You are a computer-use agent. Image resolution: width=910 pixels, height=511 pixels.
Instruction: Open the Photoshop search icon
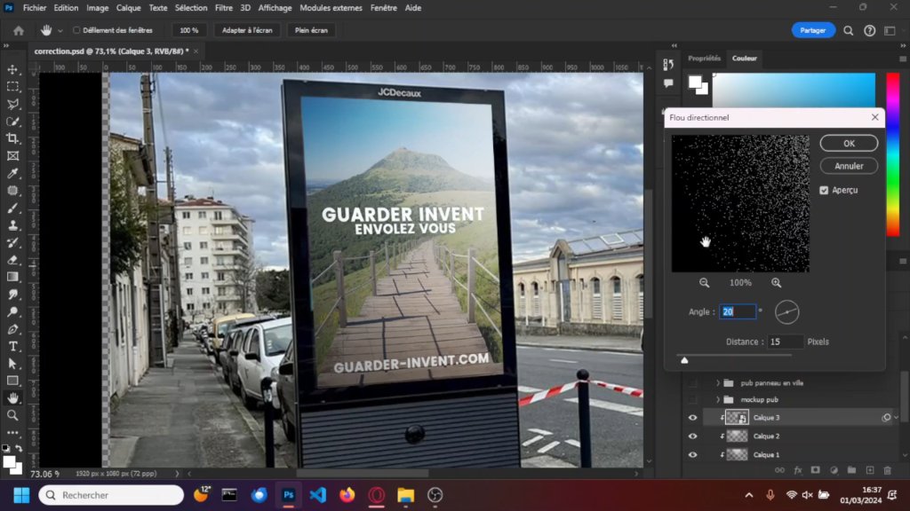click(x=849, y=30)
